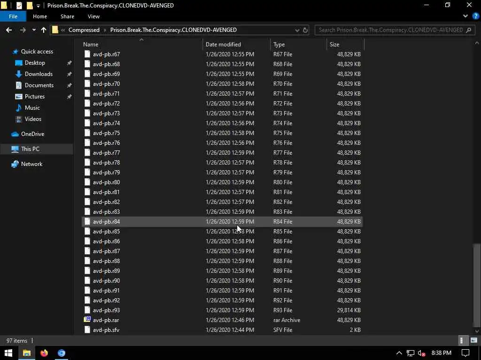Go up one folder level
The width and height of the screenshot is (481, 360).
coord(44,30)
